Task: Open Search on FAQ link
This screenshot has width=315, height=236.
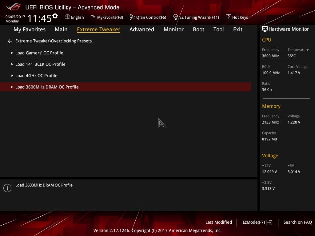Action: point(297,222)
